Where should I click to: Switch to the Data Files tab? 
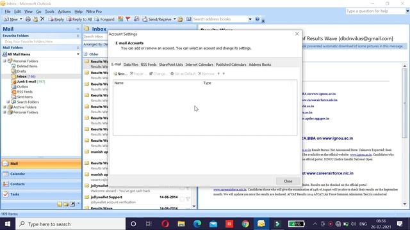pos(131,65)
